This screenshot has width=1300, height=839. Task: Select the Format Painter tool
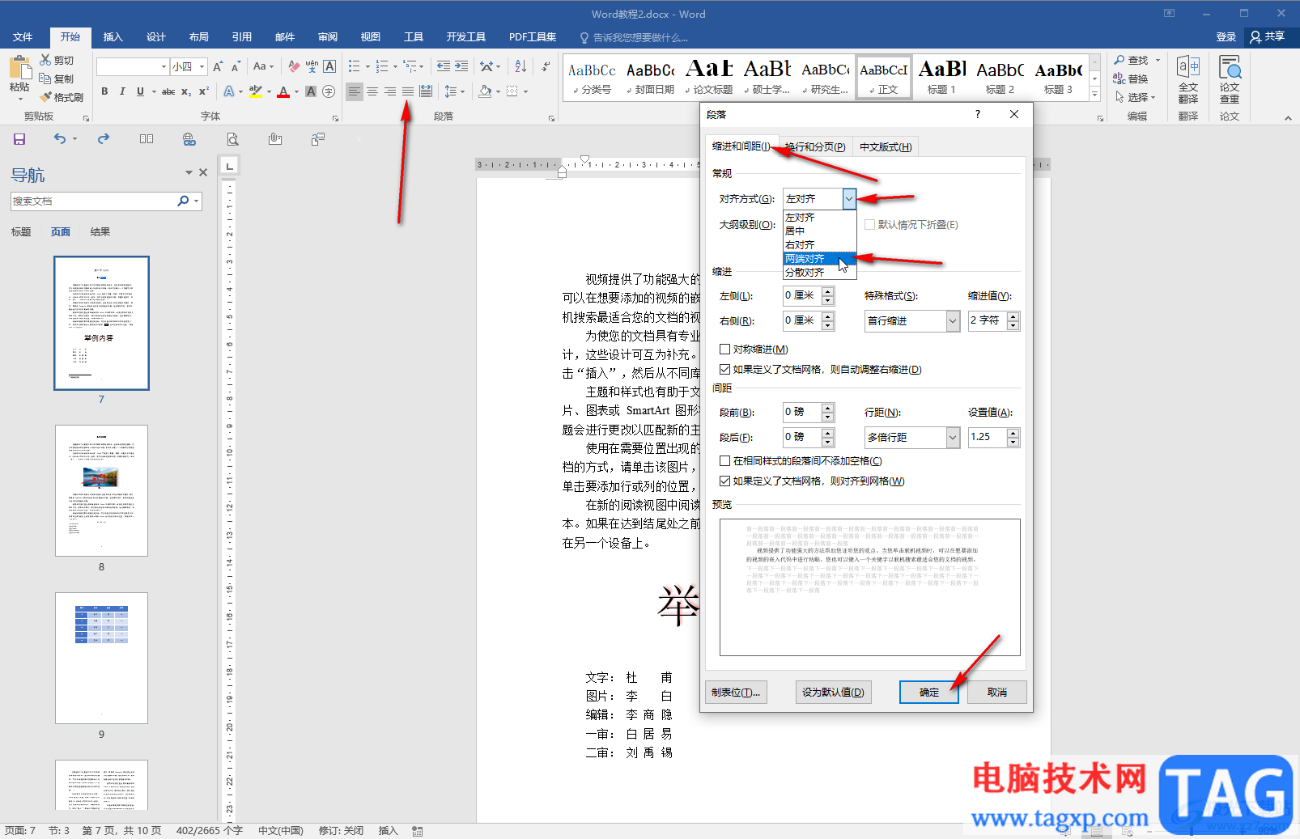click(x=62, y=97)
